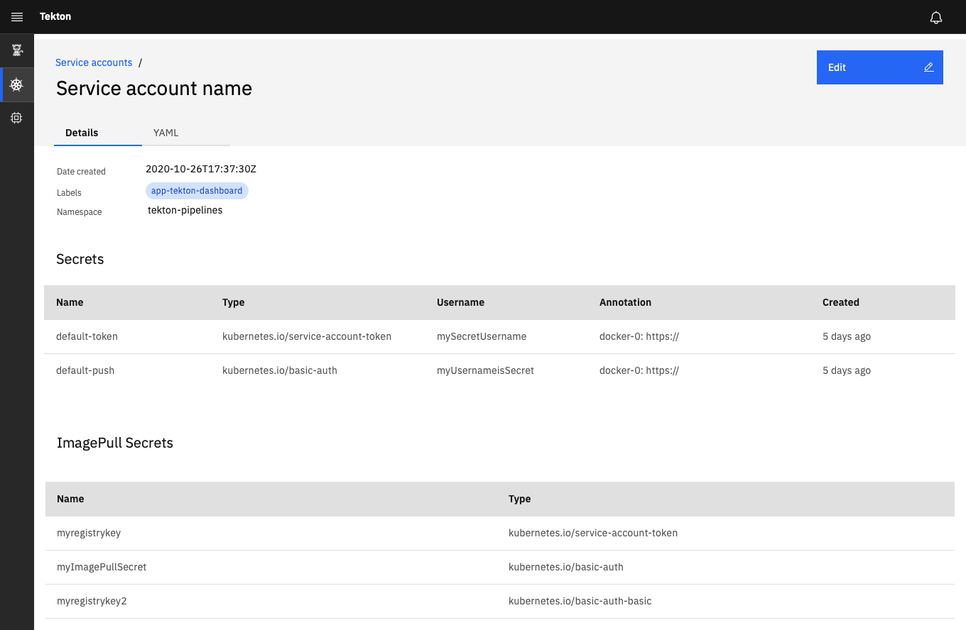Click the Created column header
Screen dimensions: 966x630
[841, 302]
